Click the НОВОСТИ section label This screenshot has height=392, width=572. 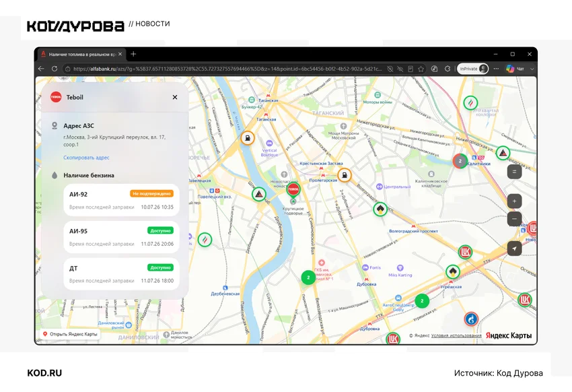(x=153, y=24)
